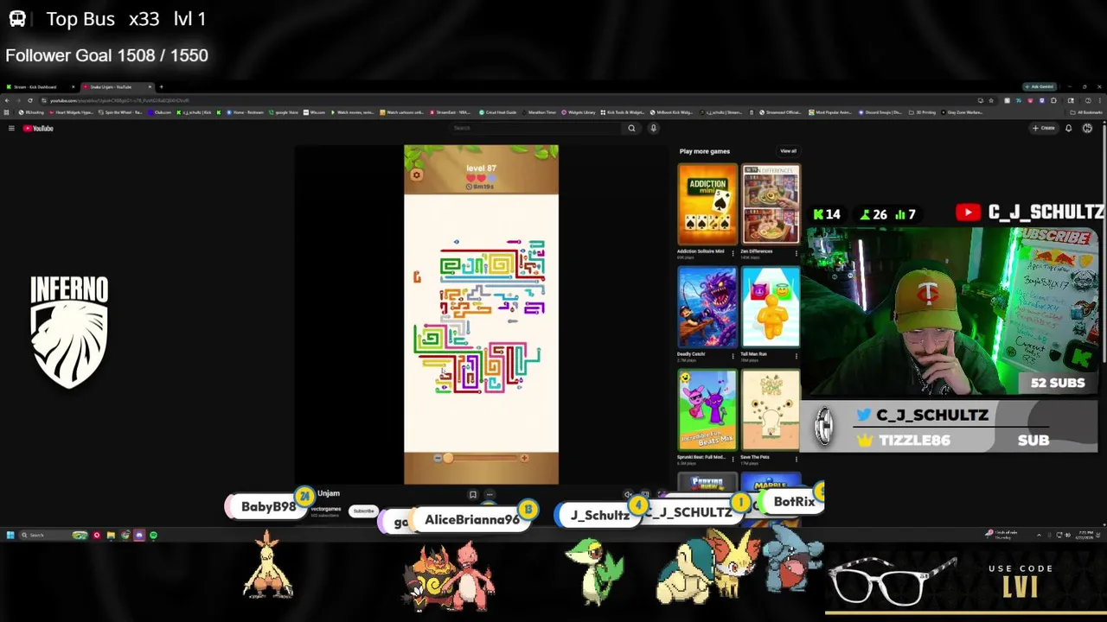This screenshot has height=622, width=1107.
Task: Open a new browser tab with plus
Action: click(161, 86)
